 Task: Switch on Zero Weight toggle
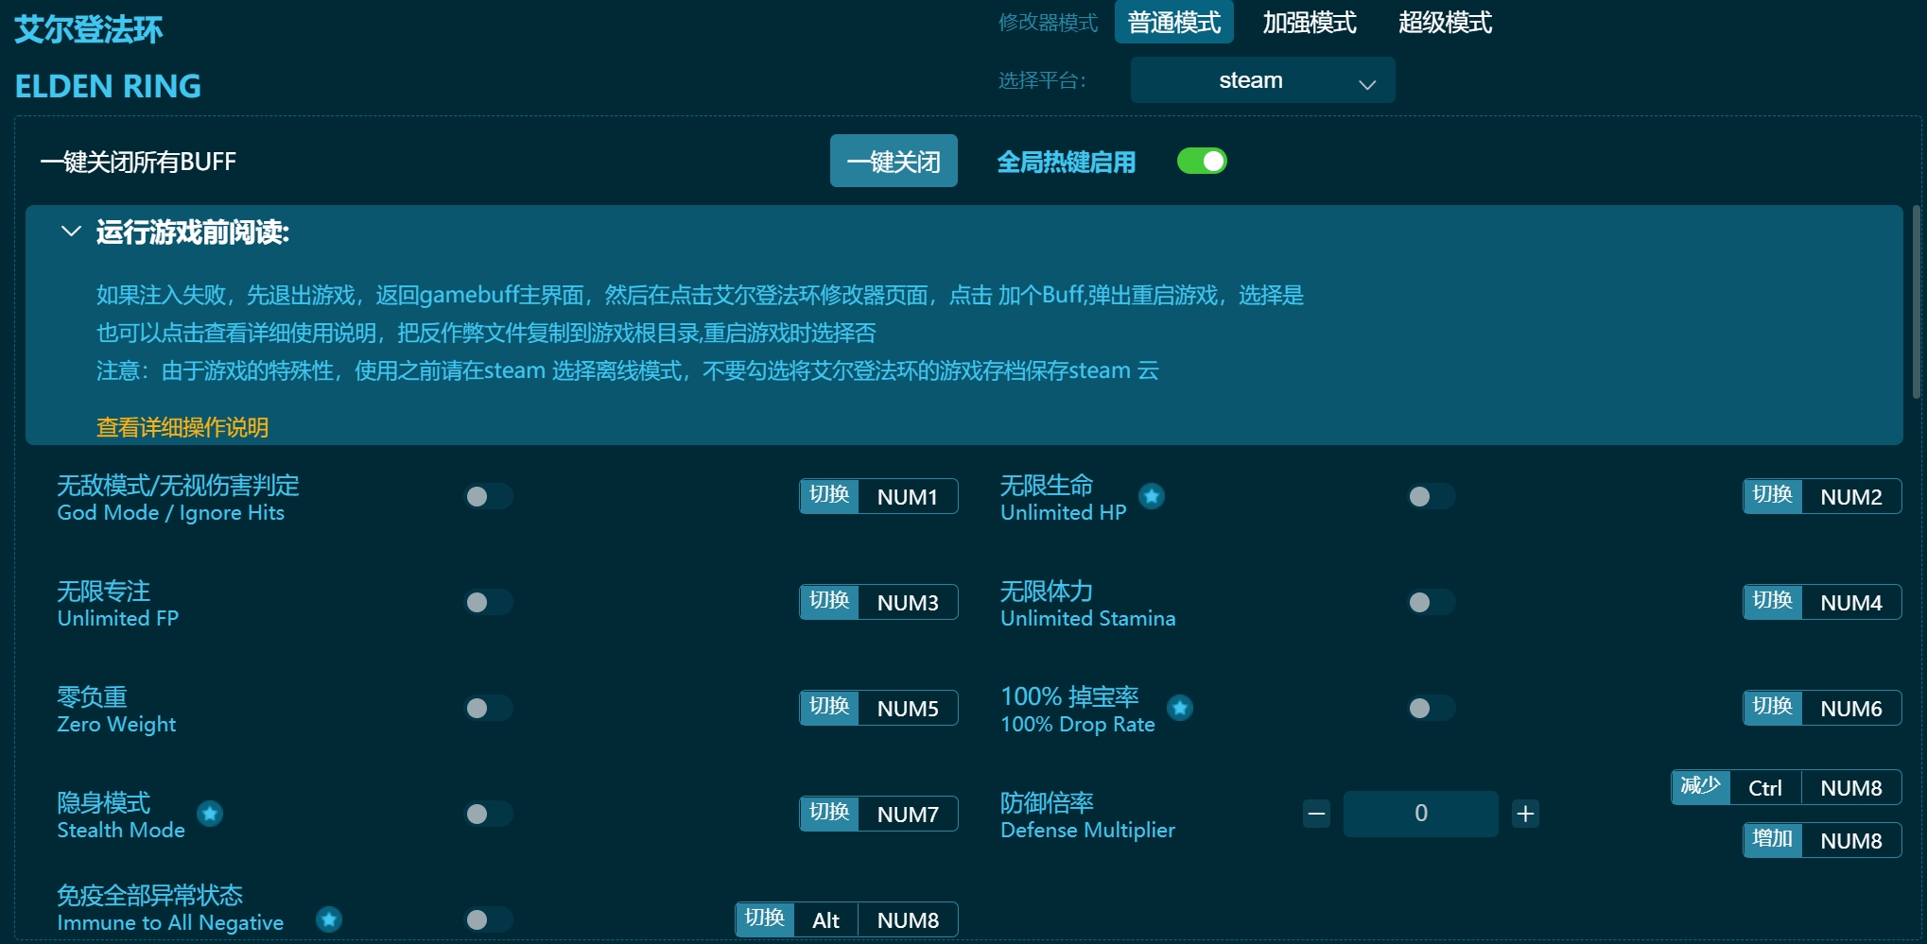tap(489, 708)
